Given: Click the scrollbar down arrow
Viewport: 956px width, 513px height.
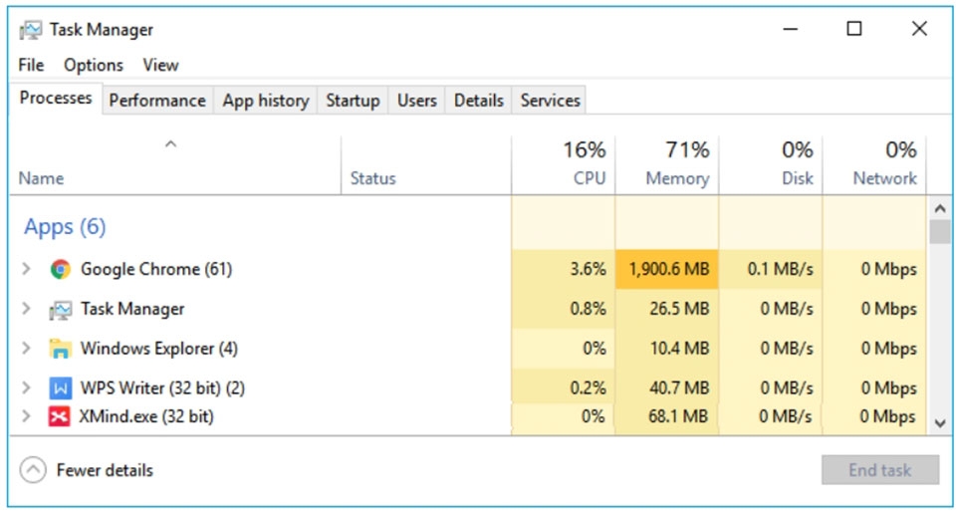Looking at the screenshot, I should pos(939,422).
